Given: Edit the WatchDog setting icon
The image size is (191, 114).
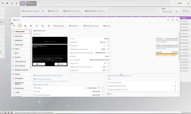Looking at the screenshot, I should click(x=103, y=88).
